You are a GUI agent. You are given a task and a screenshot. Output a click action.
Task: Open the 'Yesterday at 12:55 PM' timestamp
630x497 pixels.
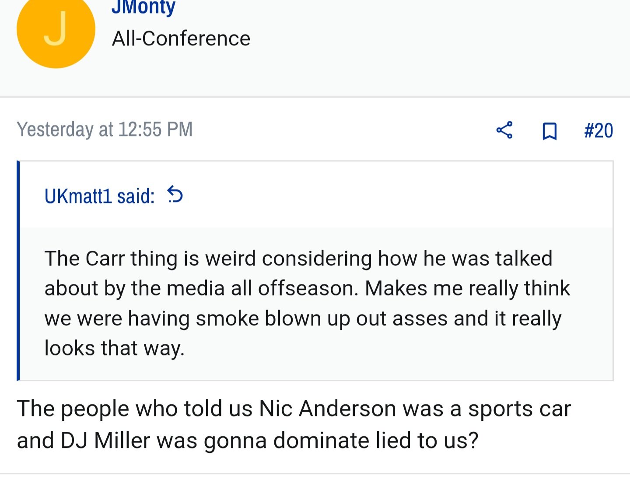(x=105, y=129)
